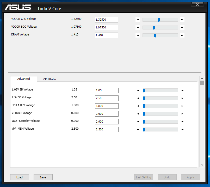Click the VDDP Standby Voltage slider
The image size is (210, 187).
160,122
